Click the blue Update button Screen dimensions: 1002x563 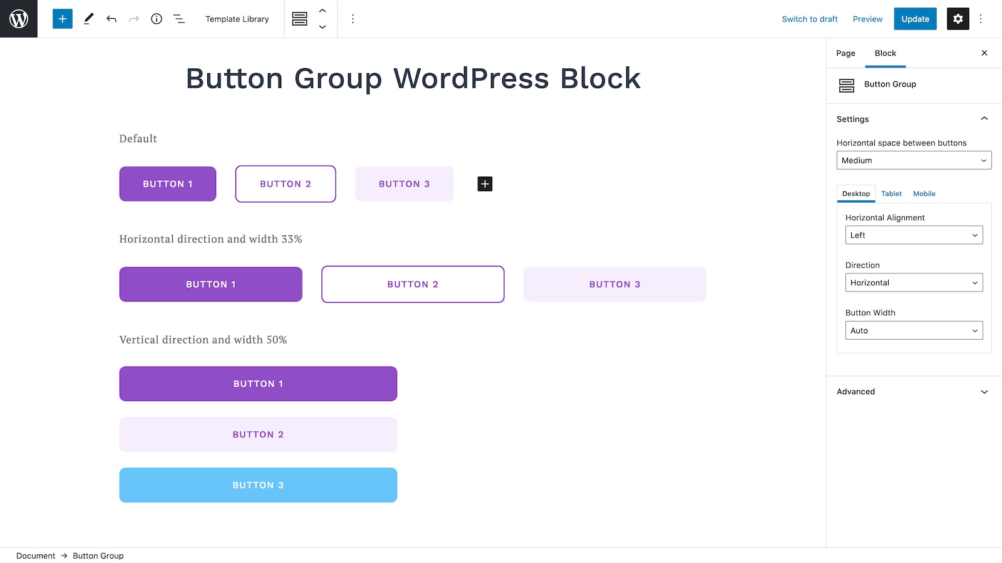(x=915, y=19)
